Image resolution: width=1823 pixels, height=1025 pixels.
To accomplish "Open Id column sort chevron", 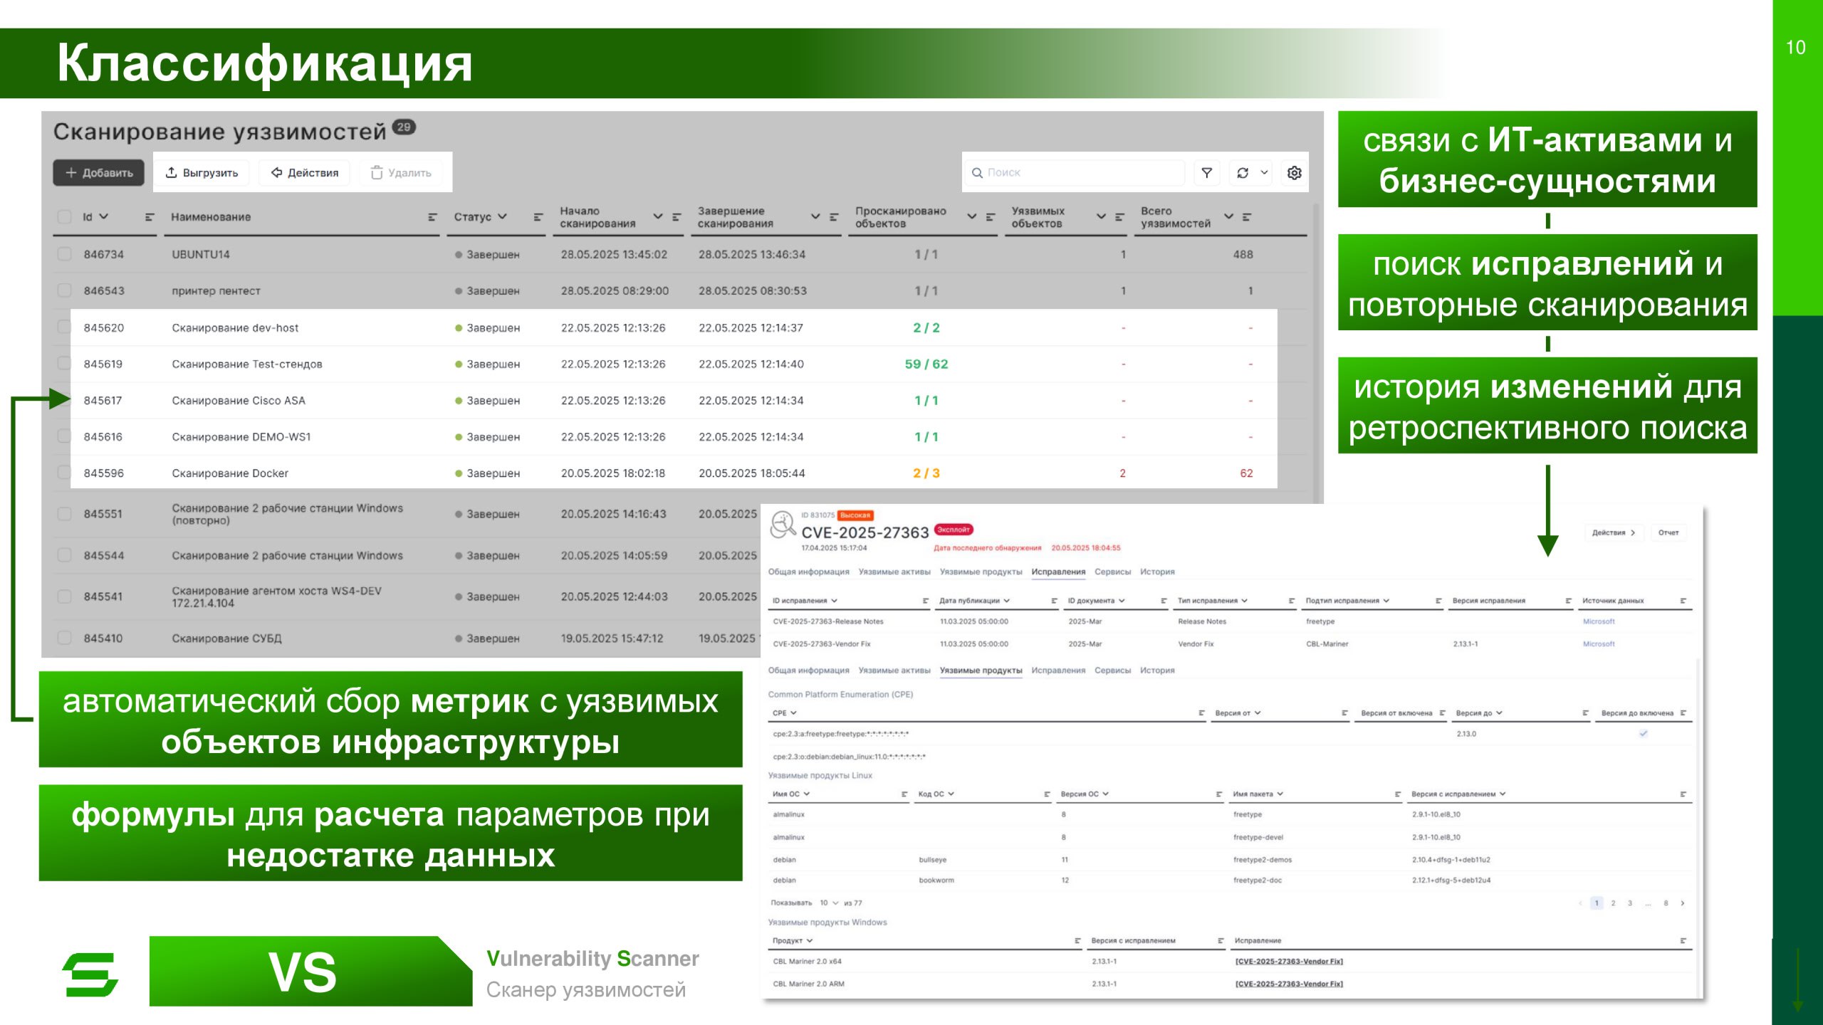I will (x=104, y=216).
